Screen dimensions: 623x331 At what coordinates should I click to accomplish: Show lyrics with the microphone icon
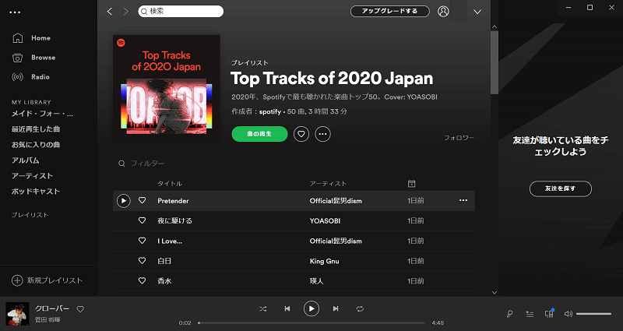click(x=509, y=314)
